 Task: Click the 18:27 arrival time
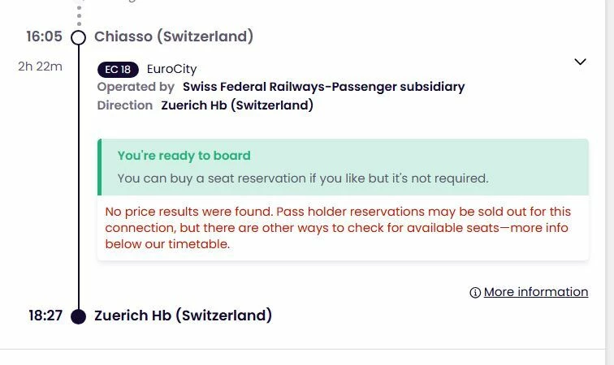[x=45, y=316]
